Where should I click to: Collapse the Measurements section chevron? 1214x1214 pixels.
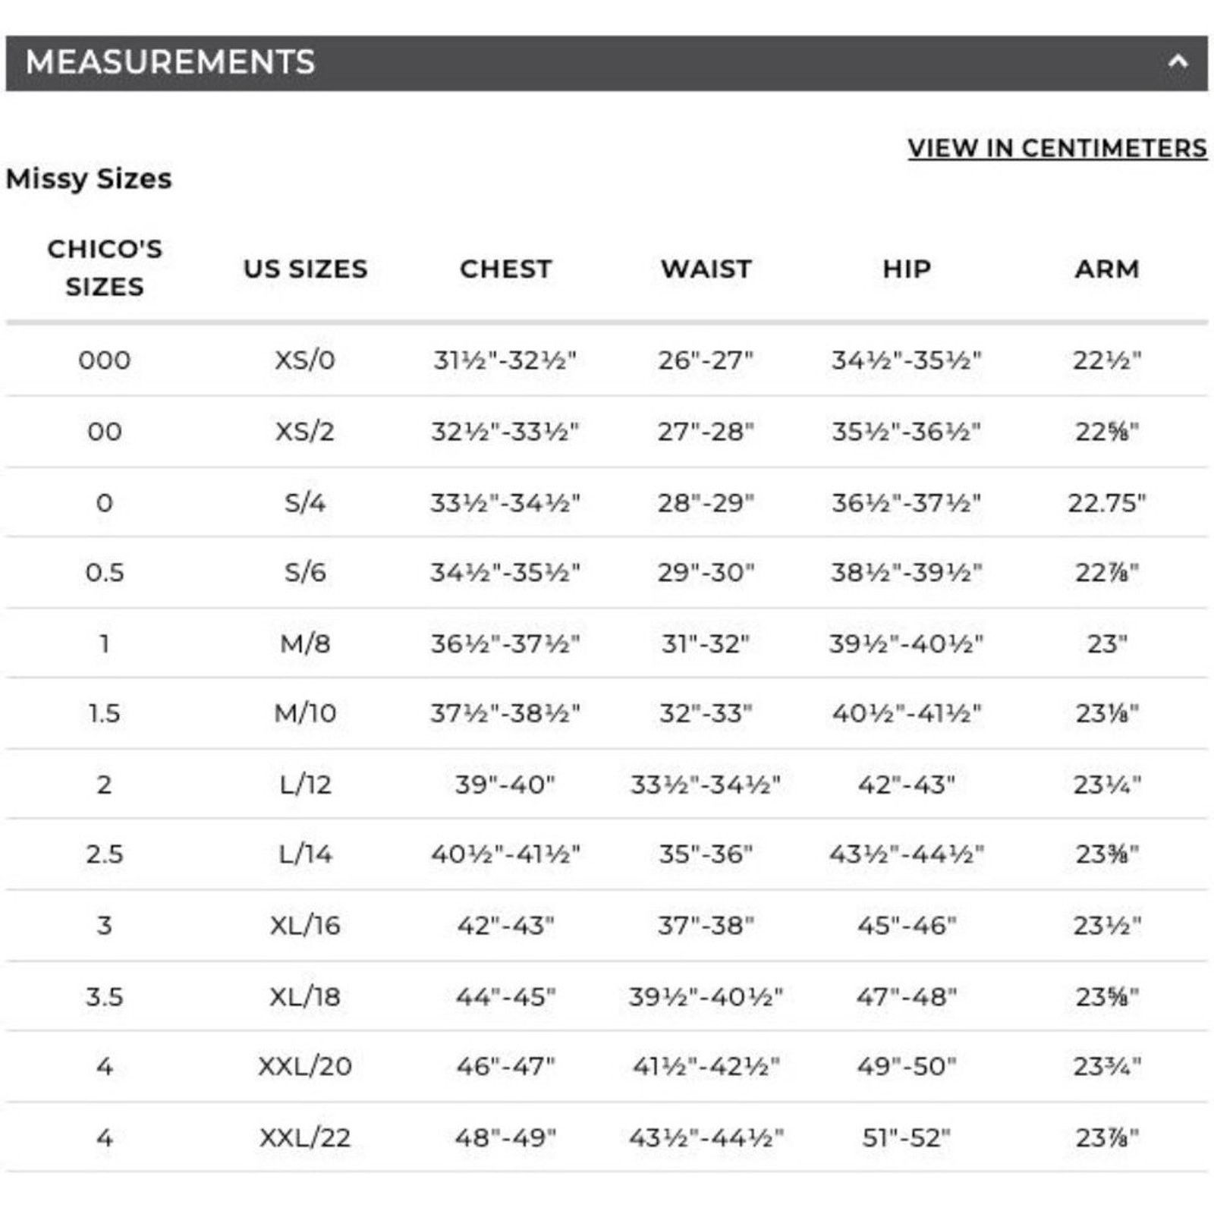pos(1178,62)
